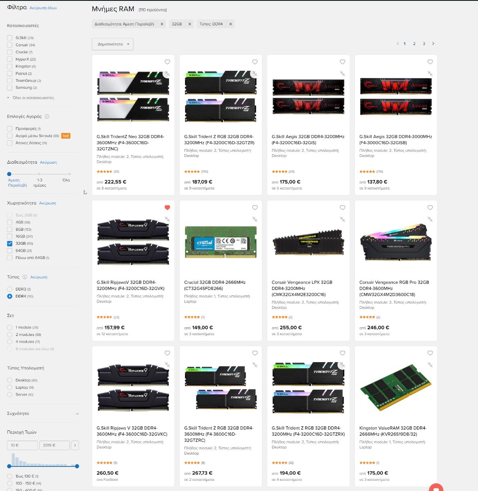
Task: Favorite the Crucial 32GB DDR4-2666MHz
Action: point(255,207)
